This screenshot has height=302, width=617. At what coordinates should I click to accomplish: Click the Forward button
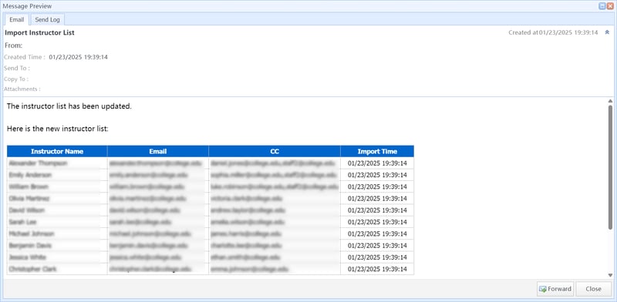coord(555,289)
